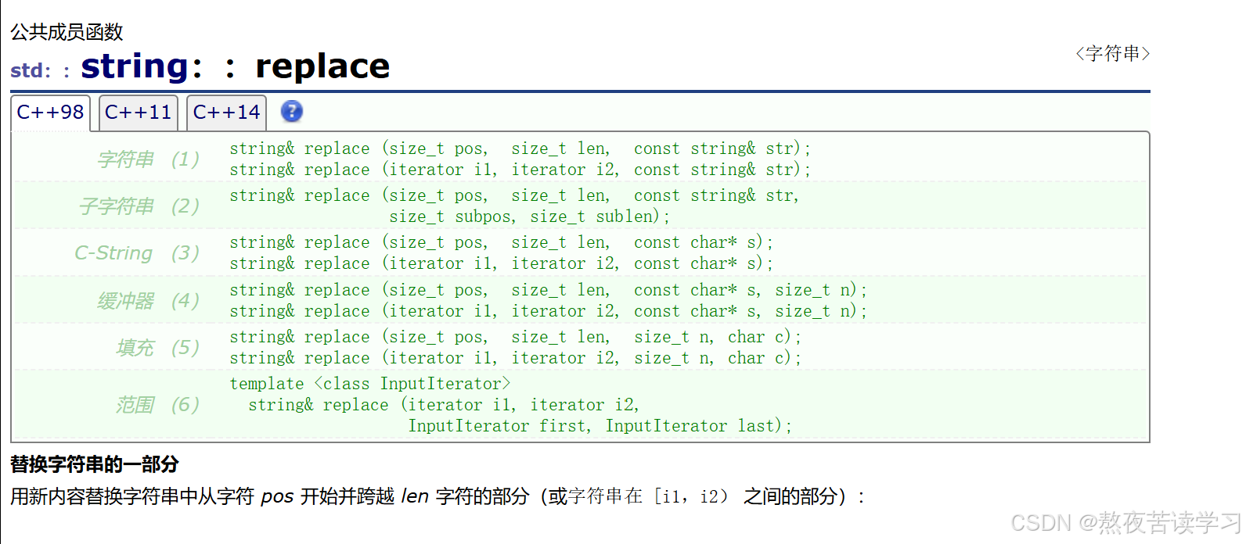
Task: Click the template <class InputIterator> line
Action: [x=369, y=384]
